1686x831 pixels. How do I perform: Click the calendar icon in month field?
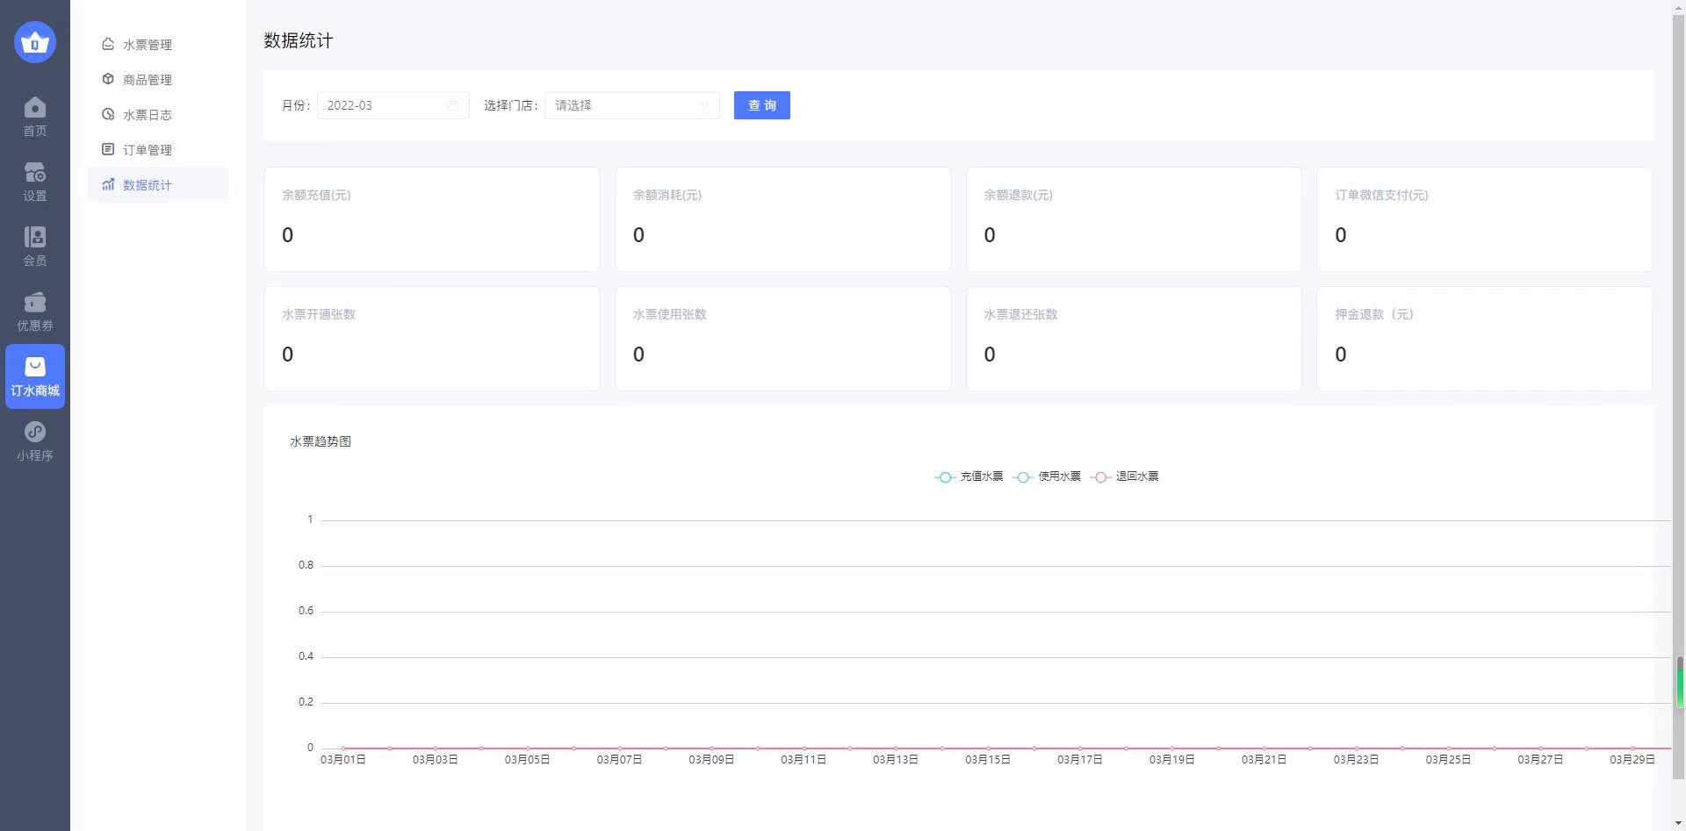coord(453,105)
